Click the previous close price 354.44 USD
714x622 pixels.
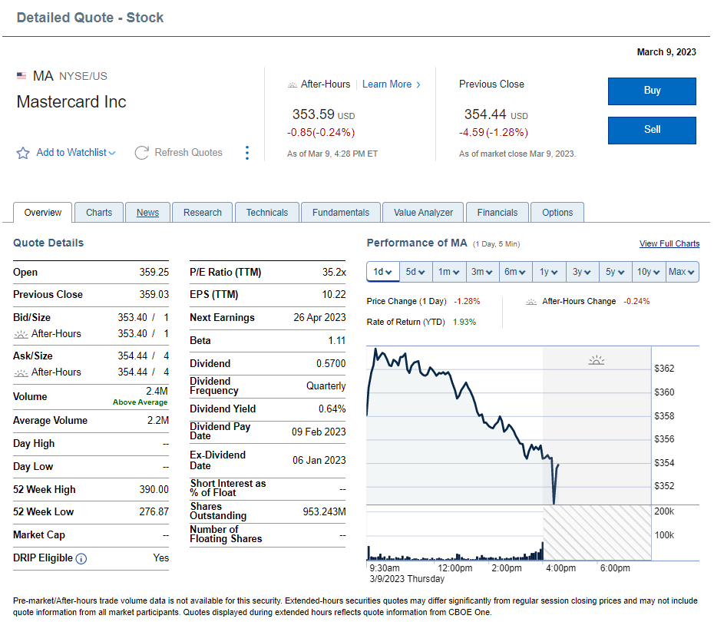[x=496, y=114]
